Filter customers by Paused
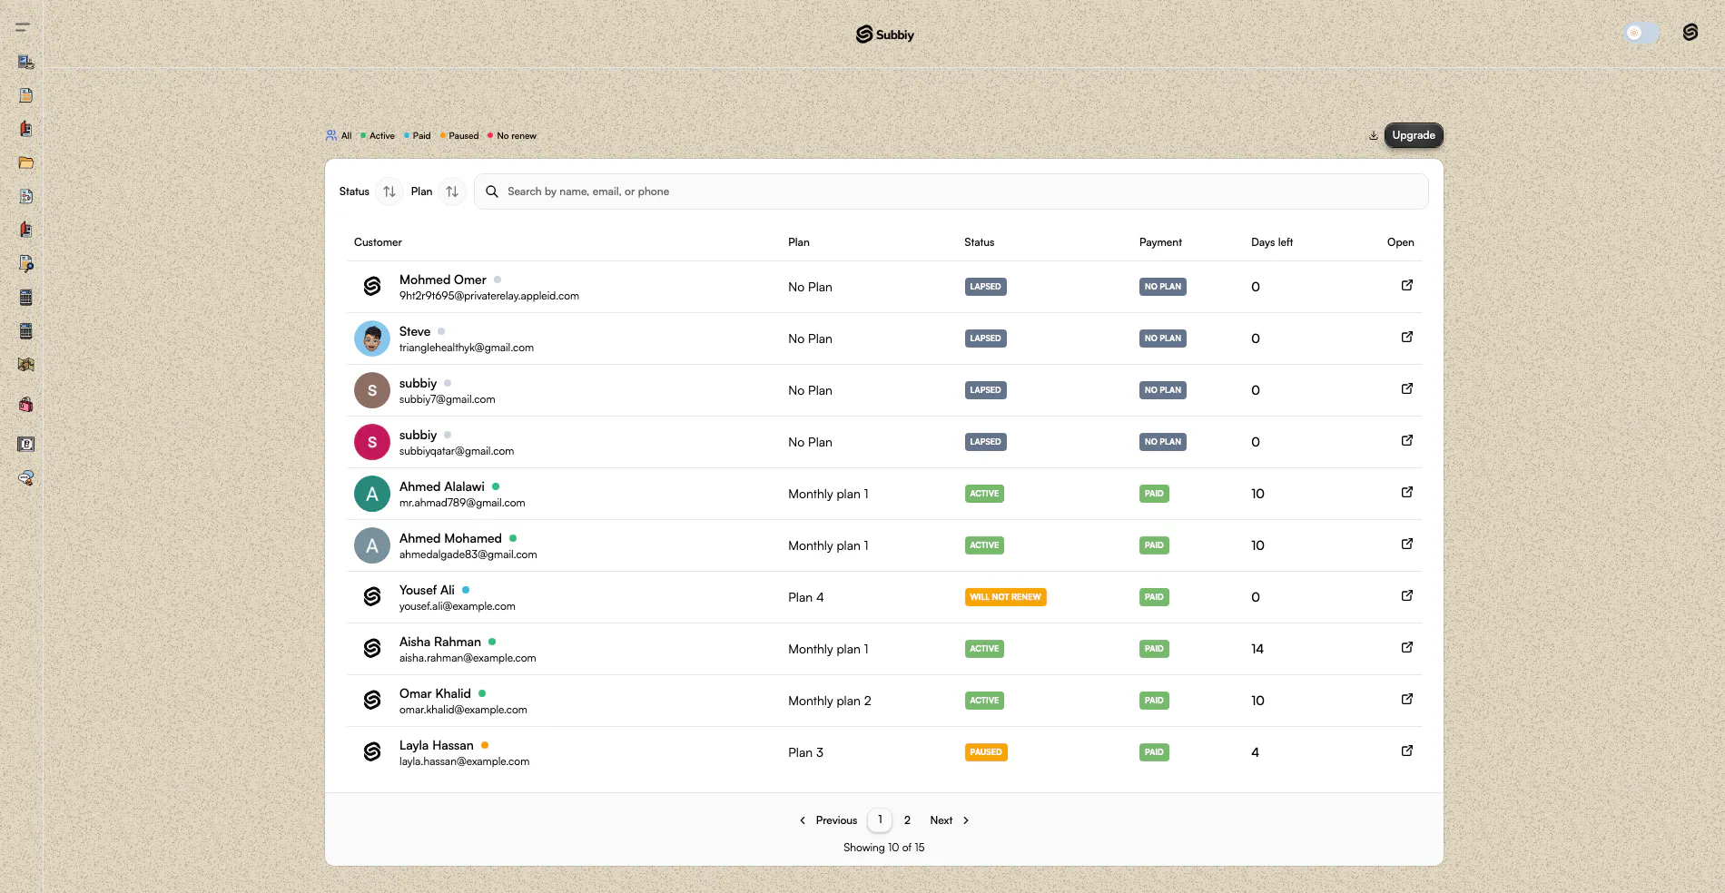The width and height of the screenshot is (1725, 893). 459,136
